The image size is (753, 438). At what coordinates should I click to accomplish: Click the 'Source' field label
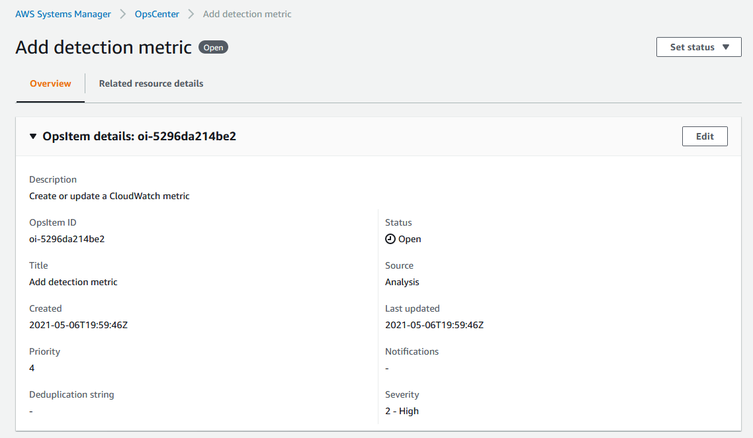399,265
